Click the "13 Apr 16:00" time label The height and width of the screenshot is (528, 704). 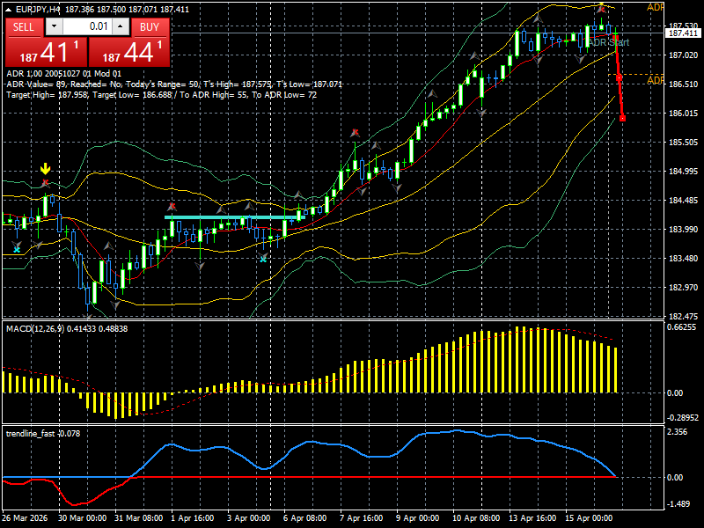click(x=532, y=517)
